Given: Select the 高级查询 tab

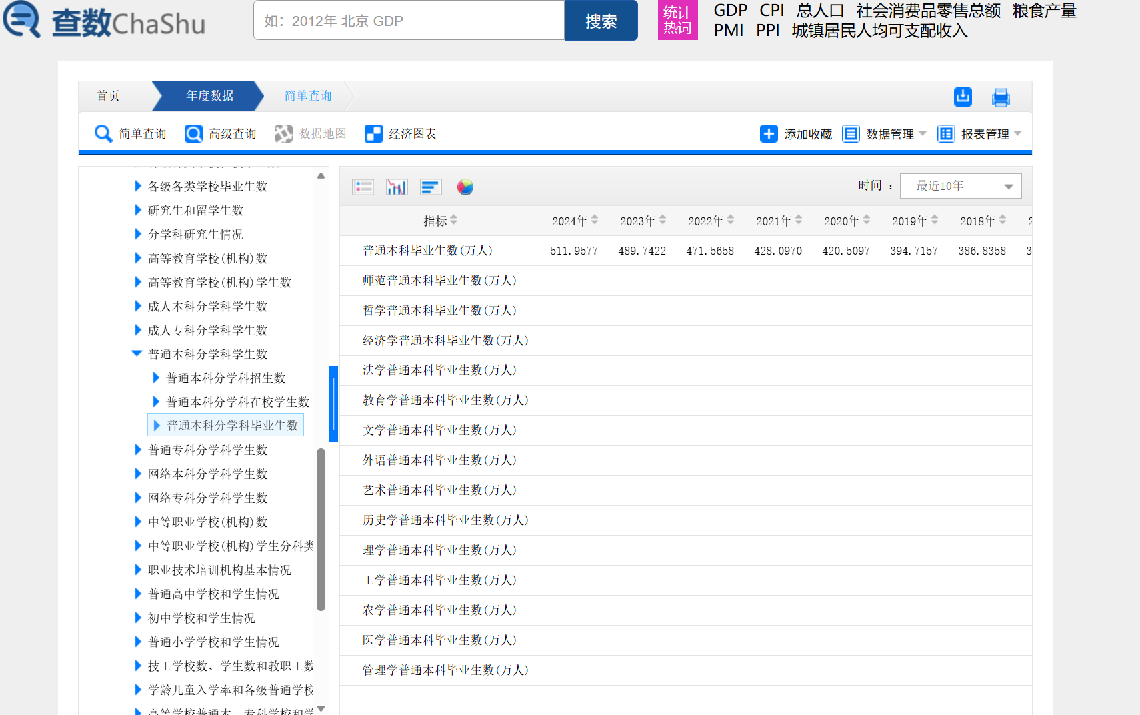Looking at the screenshot, I should coord(221,134).
